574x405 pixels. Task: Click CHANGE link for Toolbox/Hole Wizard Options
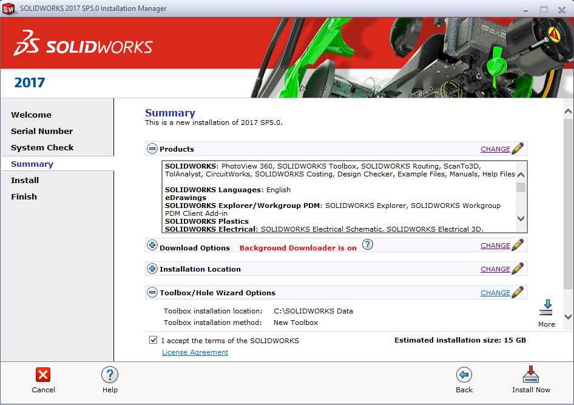pos(495,293)
